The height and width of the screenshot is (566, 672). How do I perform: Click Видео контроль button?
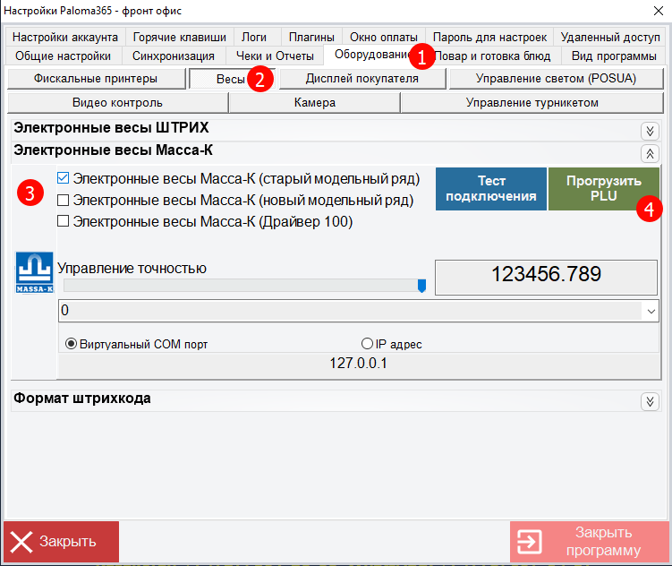(x=117, y=103)
